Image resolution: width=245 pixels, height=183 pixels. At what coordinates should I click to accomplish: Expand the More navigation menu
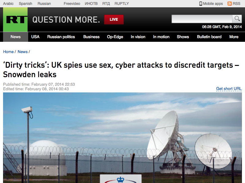[234, 37]
